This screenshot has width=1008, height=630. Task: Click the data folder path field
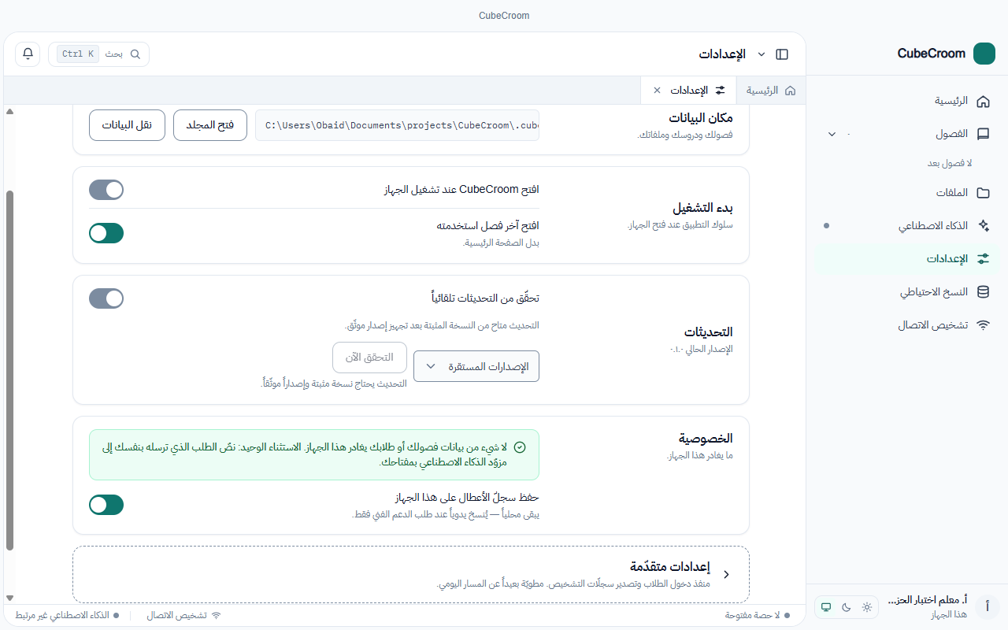(x=397, y=125)
